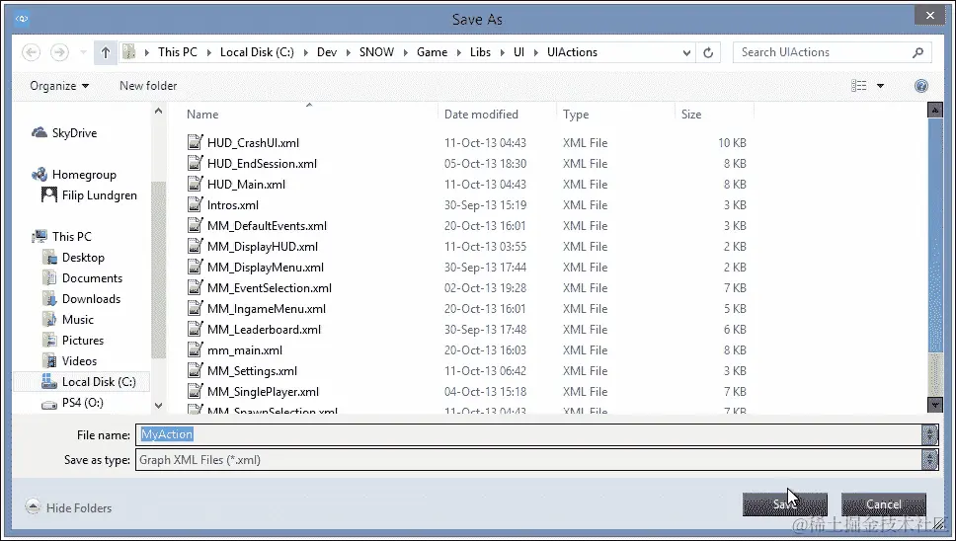
Task: Sort by the Size column header
Action: tap(691, 114)
